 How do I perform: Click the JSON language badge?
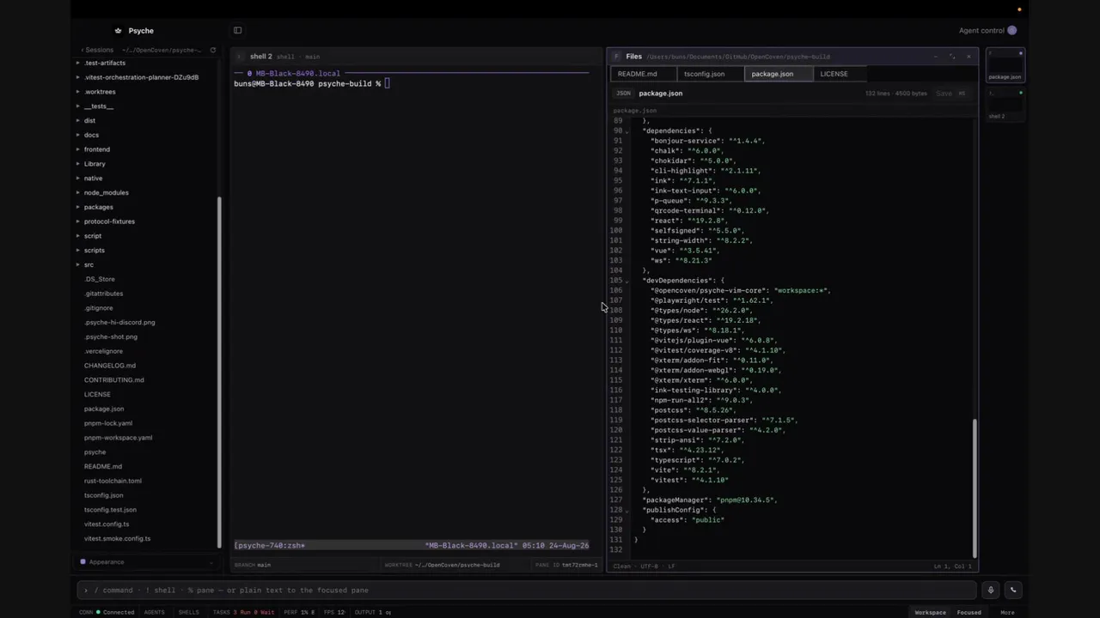(x=623, y=93)
